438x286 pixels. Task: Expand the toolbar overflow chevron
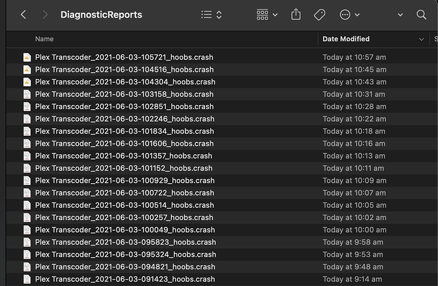click(x=401, y=15)
